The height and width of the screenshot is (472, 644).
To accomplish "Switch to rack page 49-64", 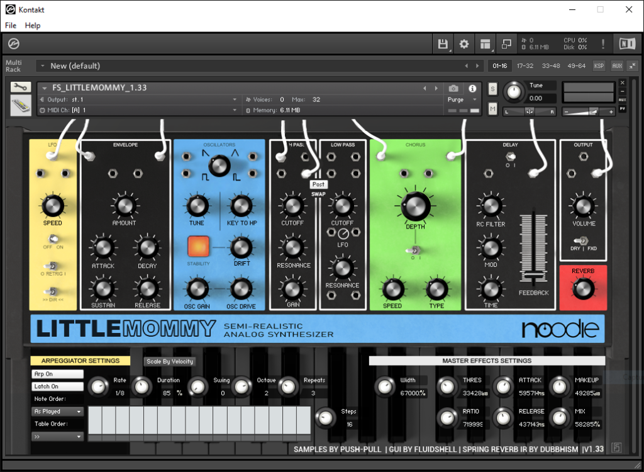I will pos(576,66).
